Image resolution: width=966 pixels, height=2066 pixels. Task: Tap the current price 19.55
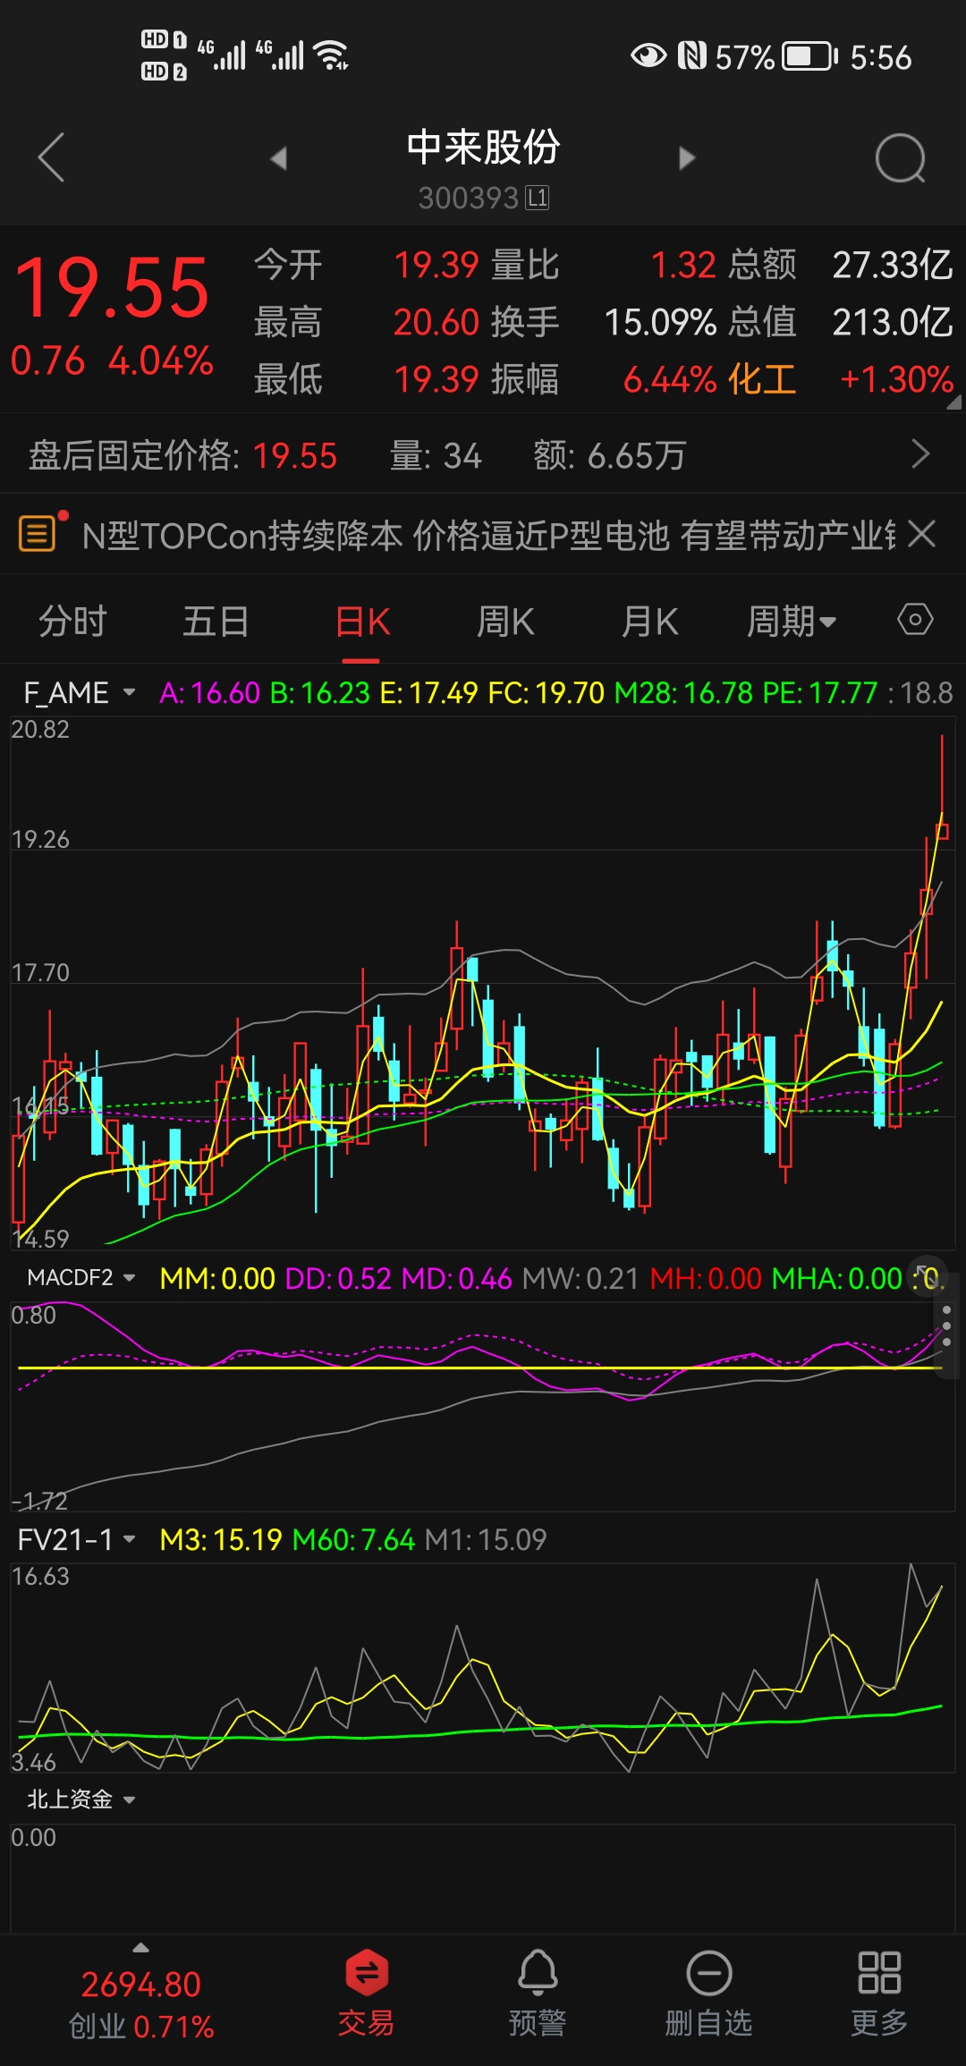coord(112,287)
